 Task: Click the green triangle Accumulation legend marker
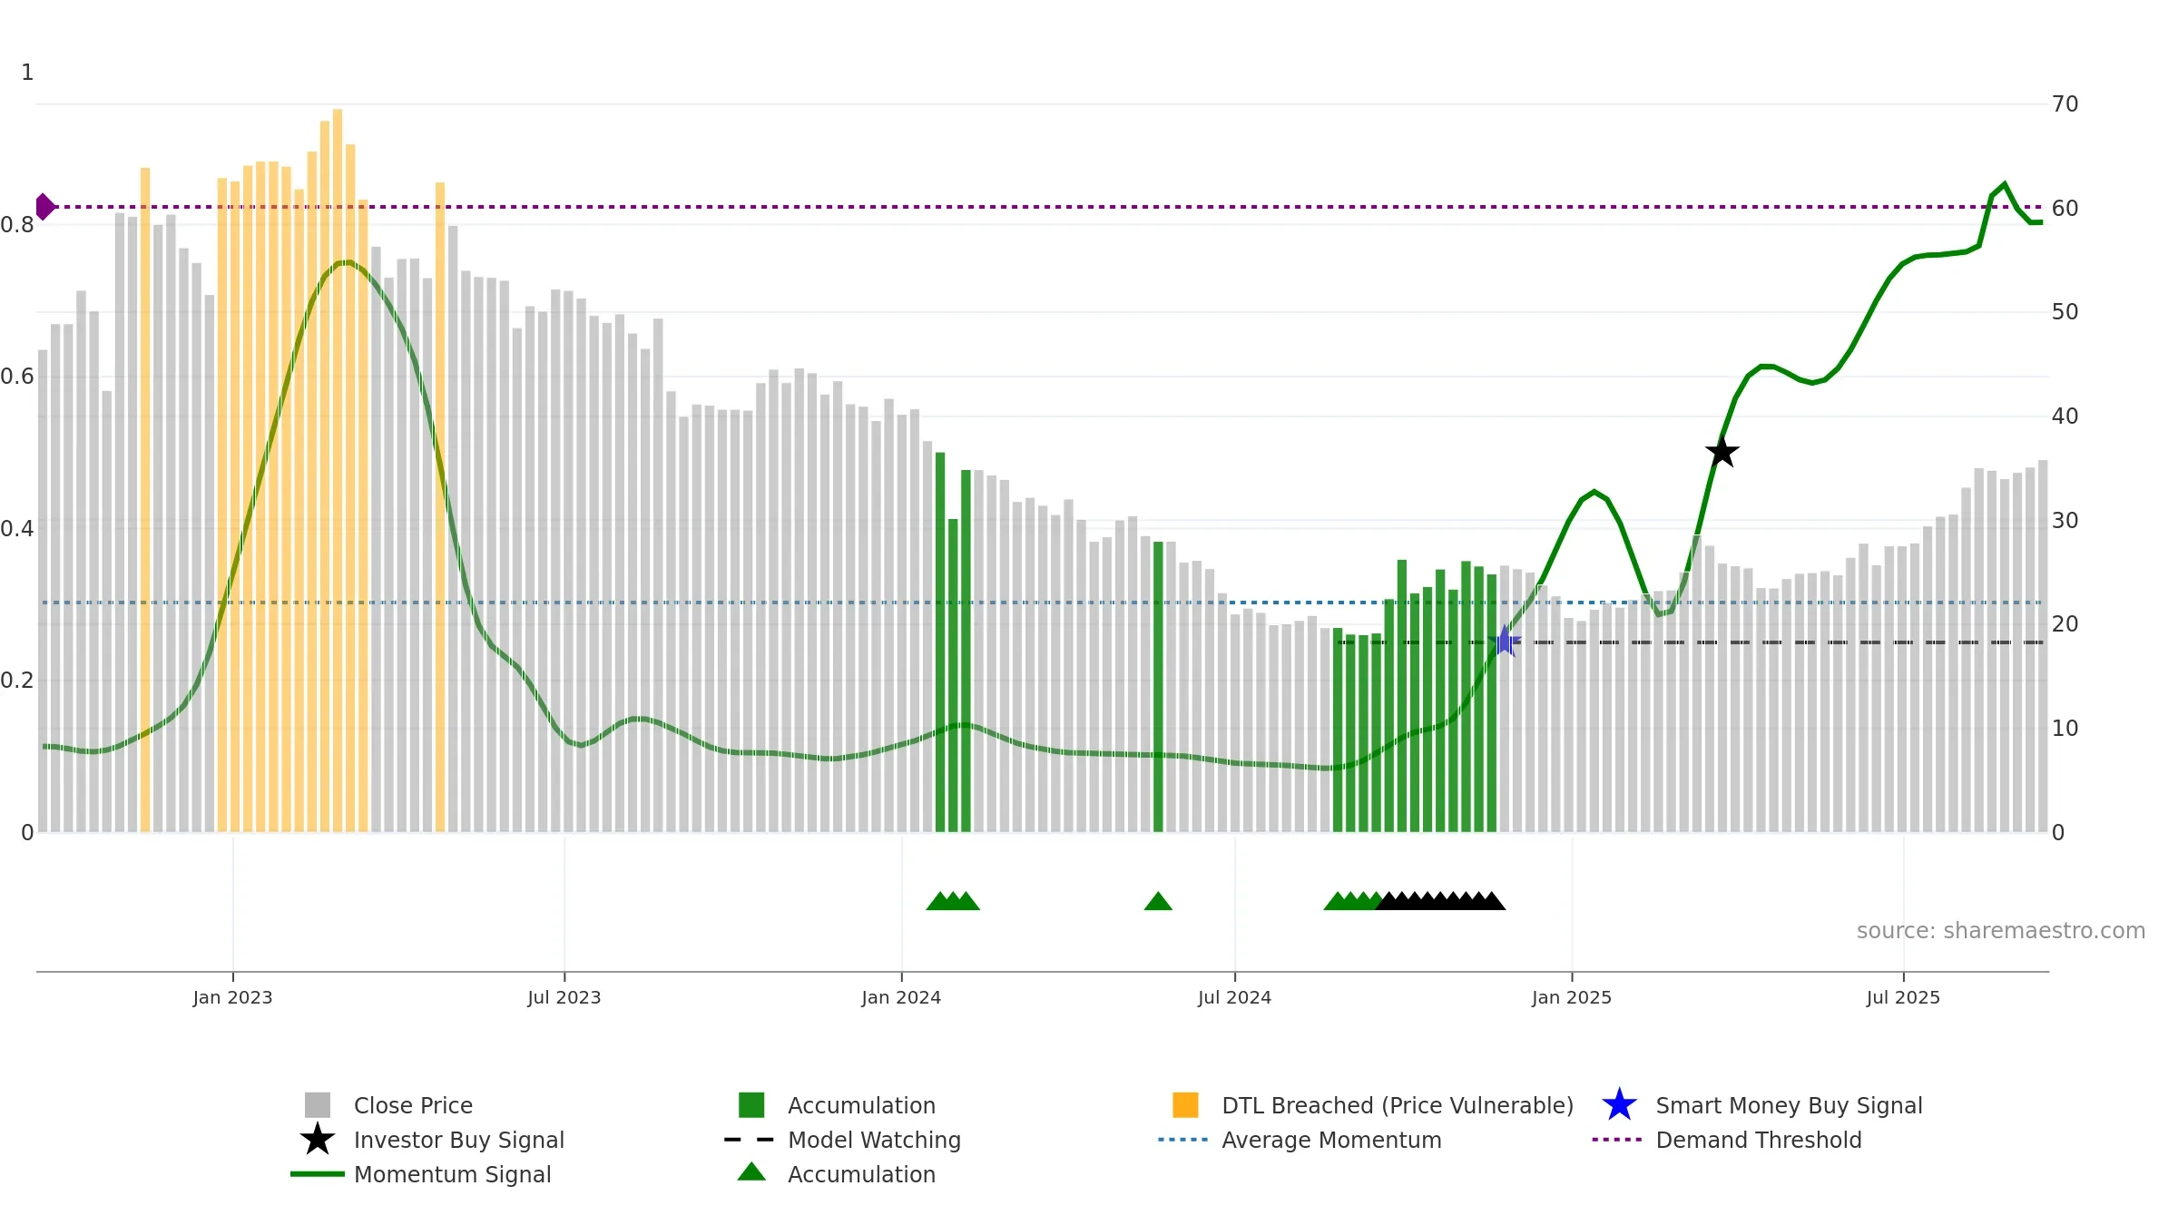(751, 1172)
